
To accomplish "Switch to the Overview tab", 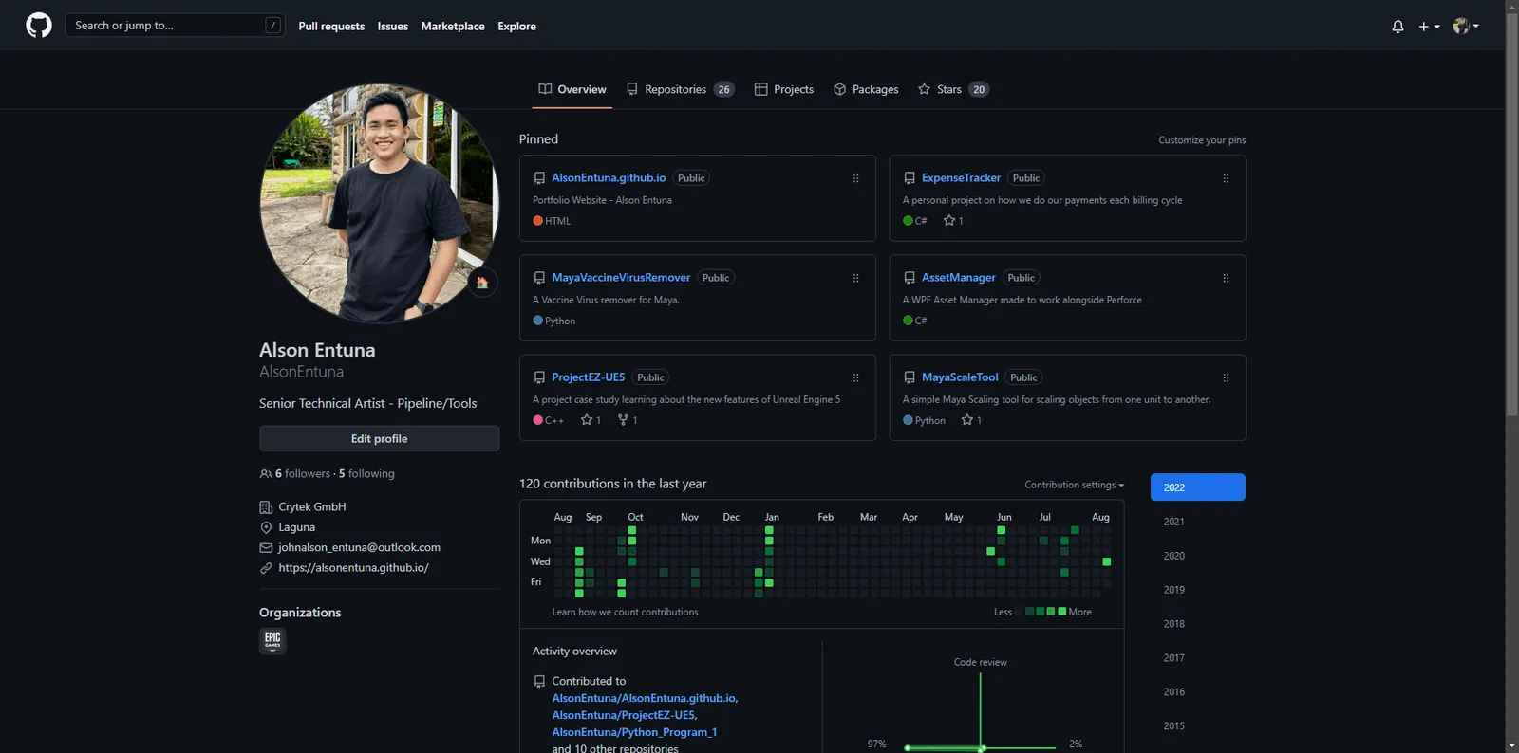I will pos(572,89).
